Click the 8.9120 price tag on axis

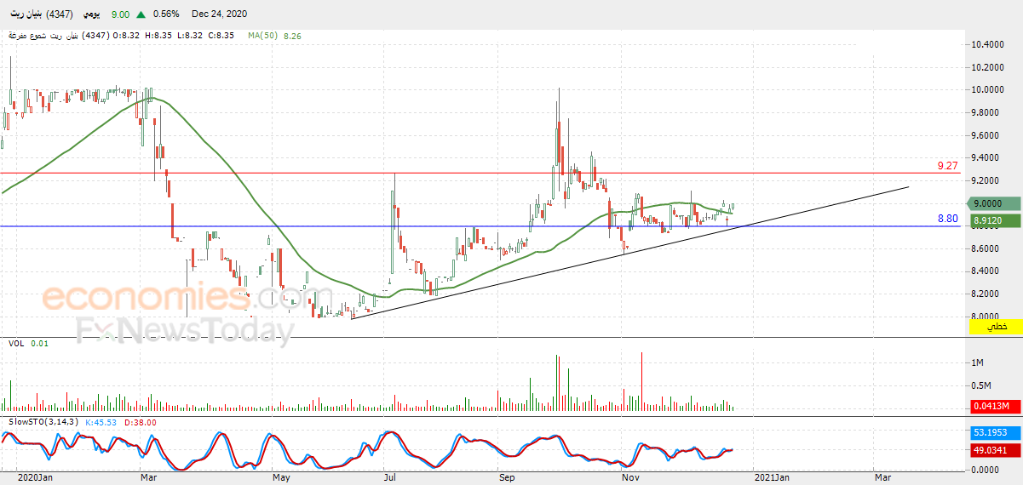(x=996, y=220)
